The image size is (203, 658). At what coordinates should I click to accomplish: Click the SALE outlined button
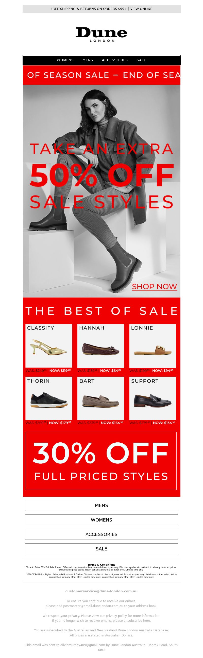coord(101,549)
